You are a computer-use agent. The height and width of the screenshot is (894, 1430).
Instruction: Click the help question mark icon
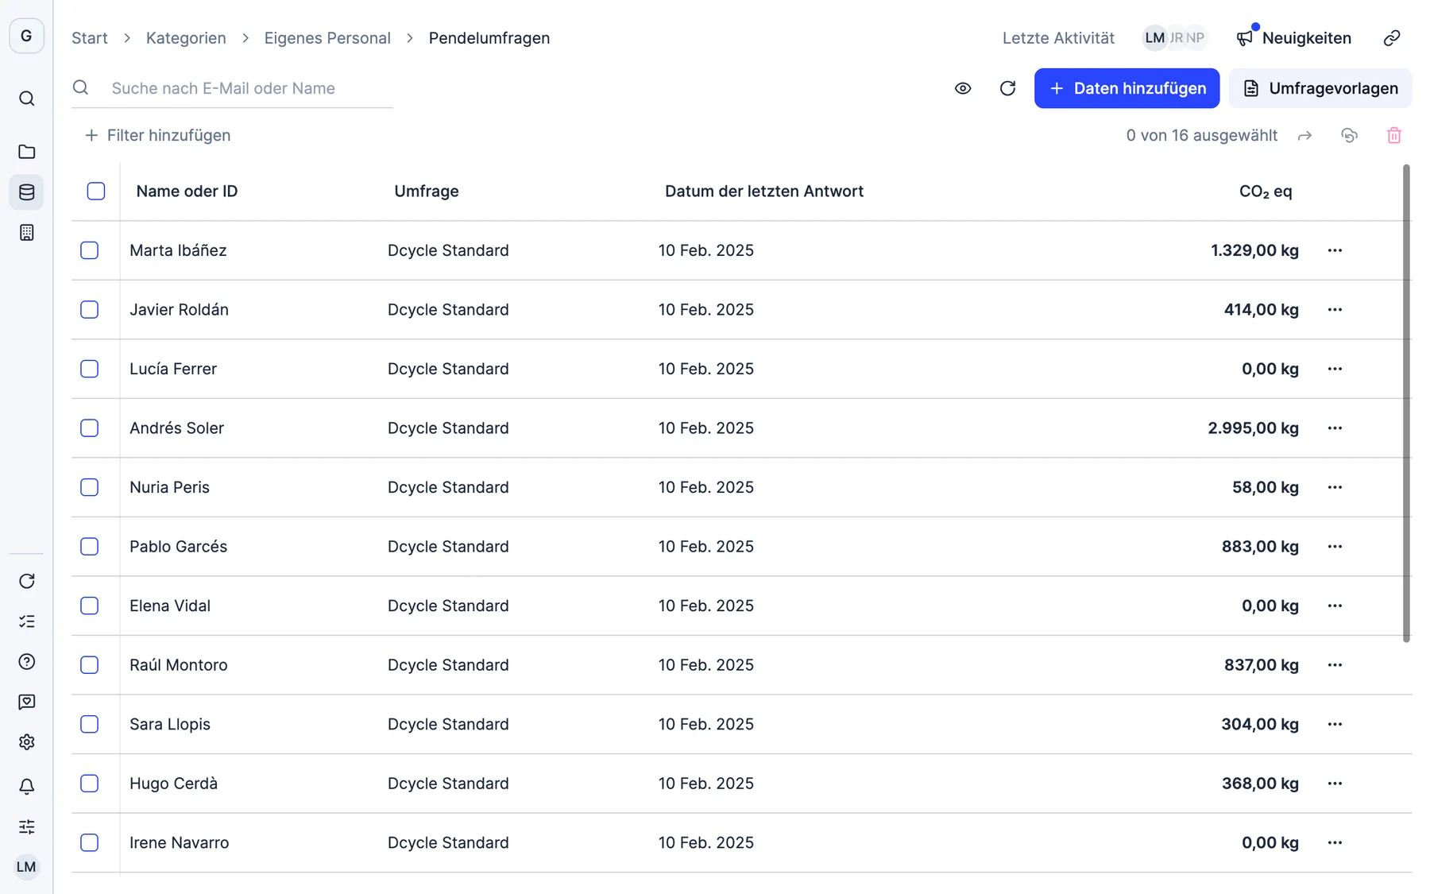[x=26, y=662]
